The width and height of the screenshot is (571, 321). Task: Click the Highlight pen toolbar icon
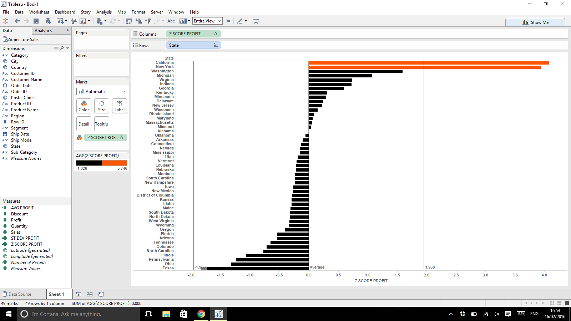click(240, 21)
